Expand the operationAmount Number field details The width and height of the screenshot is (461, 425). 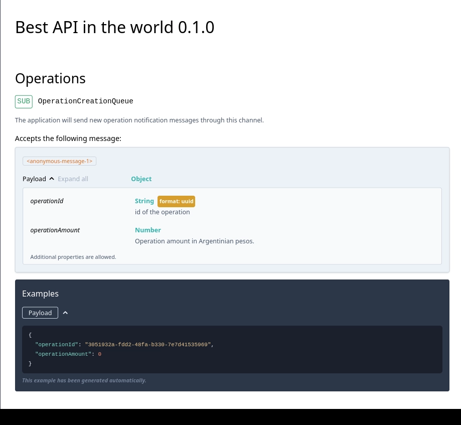(x=147, y=230)
